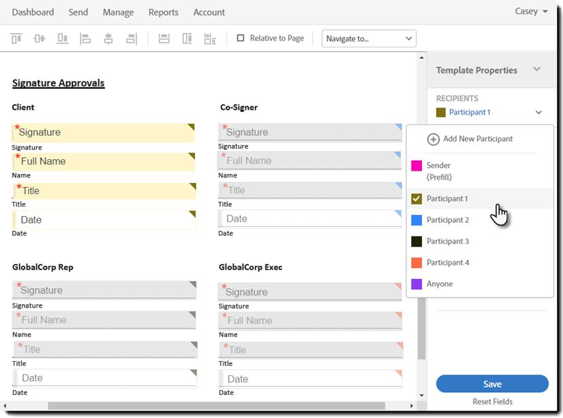
Task: Click the vertical scrollbar up arrow
Action: 421,58
